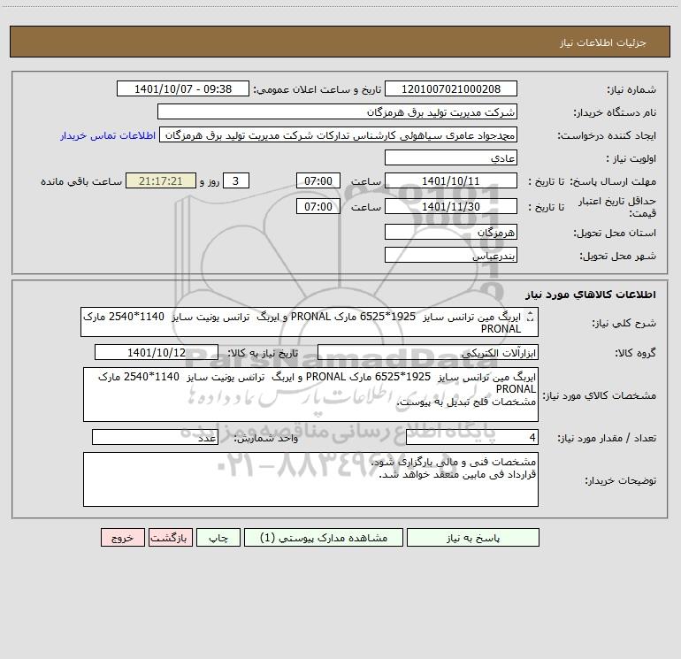Click the تعداد / مقدار مورد نیاز label
Screen dimensions: 681x659
607,439
